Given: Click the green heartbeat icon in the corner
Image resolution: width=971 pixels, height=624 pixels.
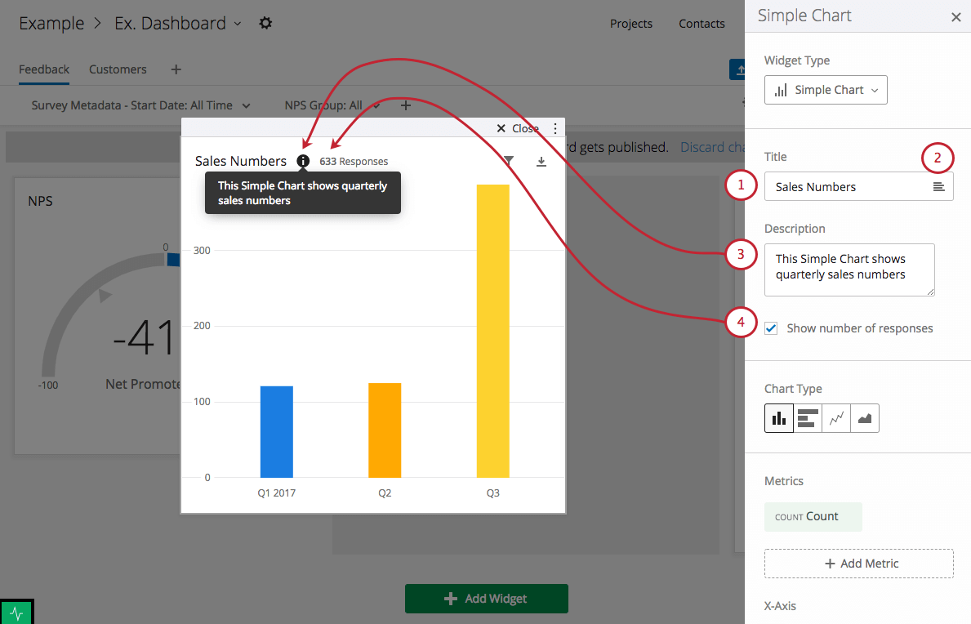Looking at the screenshot, I should pyautogui.click(x=16, y=611).
